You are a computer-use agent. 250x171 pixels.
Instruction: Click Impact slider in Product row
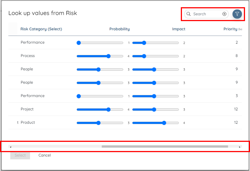tap(156, 123)
